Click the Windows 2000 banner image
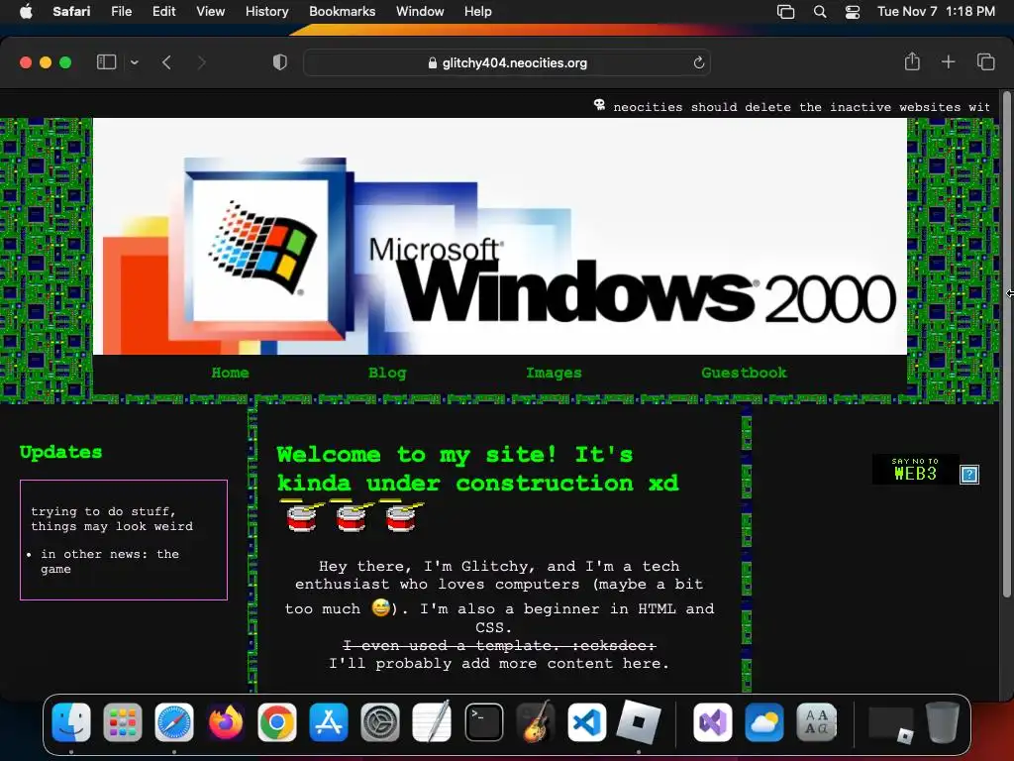The height and width of the screenshot is (761, 1014). 500,236
